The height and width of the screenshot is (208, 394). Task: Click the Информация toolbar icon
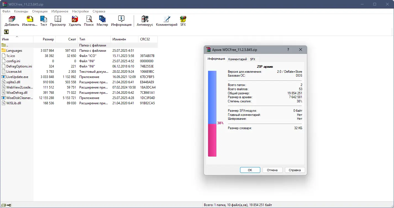(121, 19)
